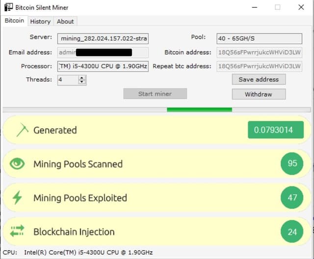
Task: Minimize the Bitcoin Silent Miner window
Action: tap(255, 7)
